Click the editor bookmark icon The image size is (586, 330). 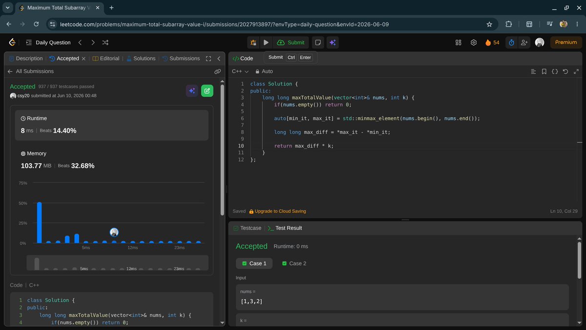544,71
